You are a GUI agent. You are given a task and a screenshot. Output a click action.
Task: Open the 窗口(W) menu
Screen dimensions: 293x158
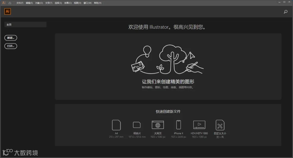[87, 3]
